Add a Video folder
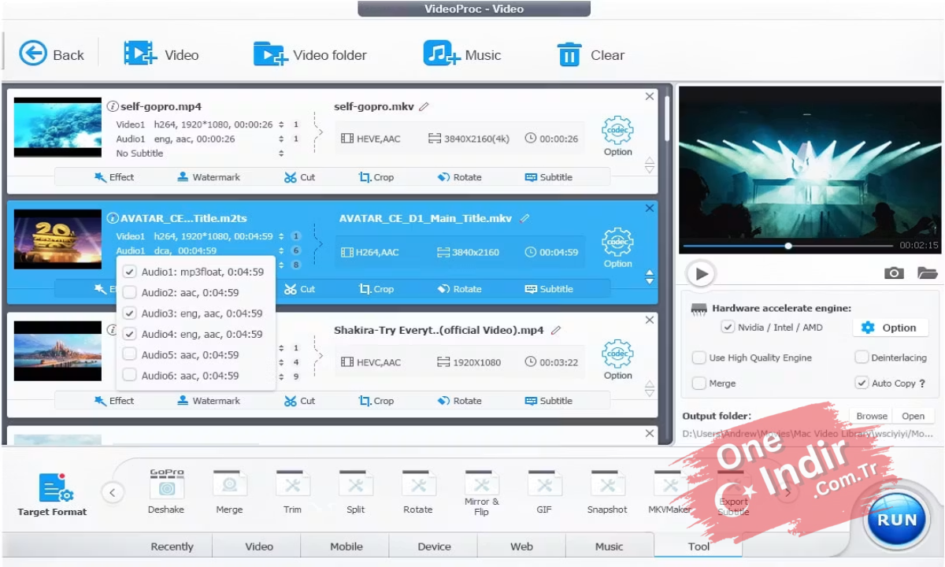The height and width of the screenshot is (567, 945). click(309, 54)
